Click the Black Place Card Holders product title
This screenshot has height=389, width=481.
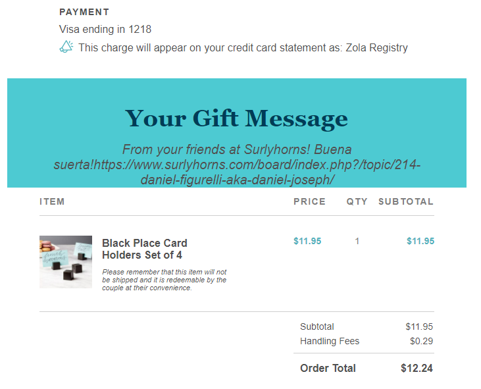tap(145, 249)
